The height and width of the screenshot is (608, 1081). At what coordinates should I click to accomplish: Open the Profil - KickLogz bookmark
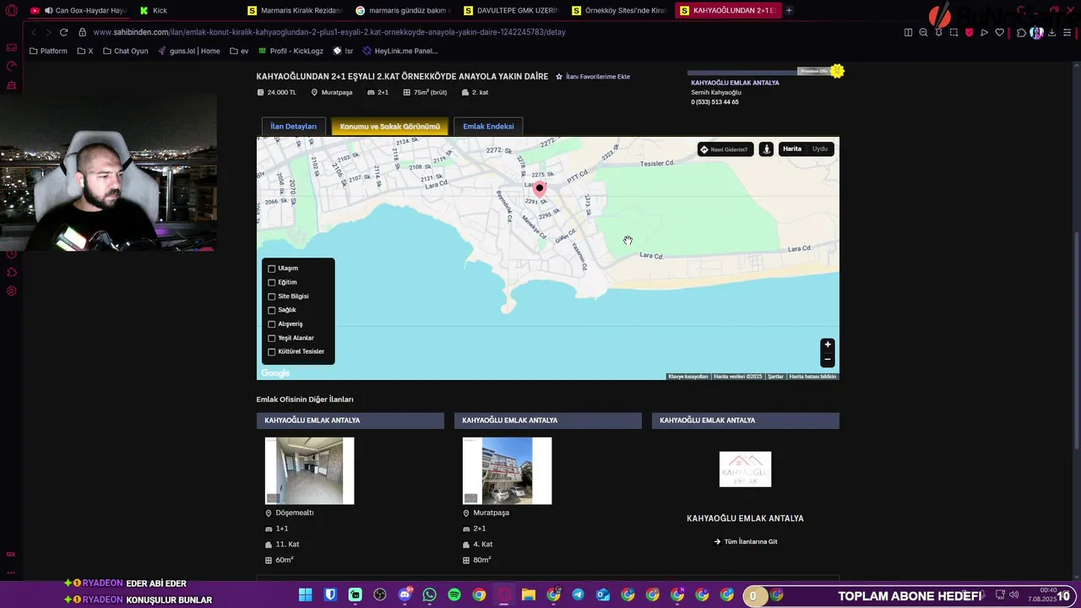tap(291, 51)
